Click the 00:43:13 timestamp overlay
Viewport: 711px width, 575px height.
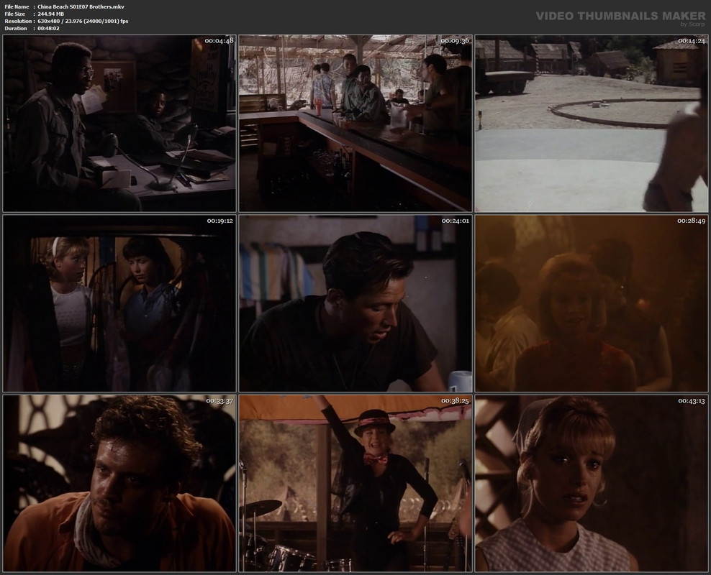click(692, 400)
